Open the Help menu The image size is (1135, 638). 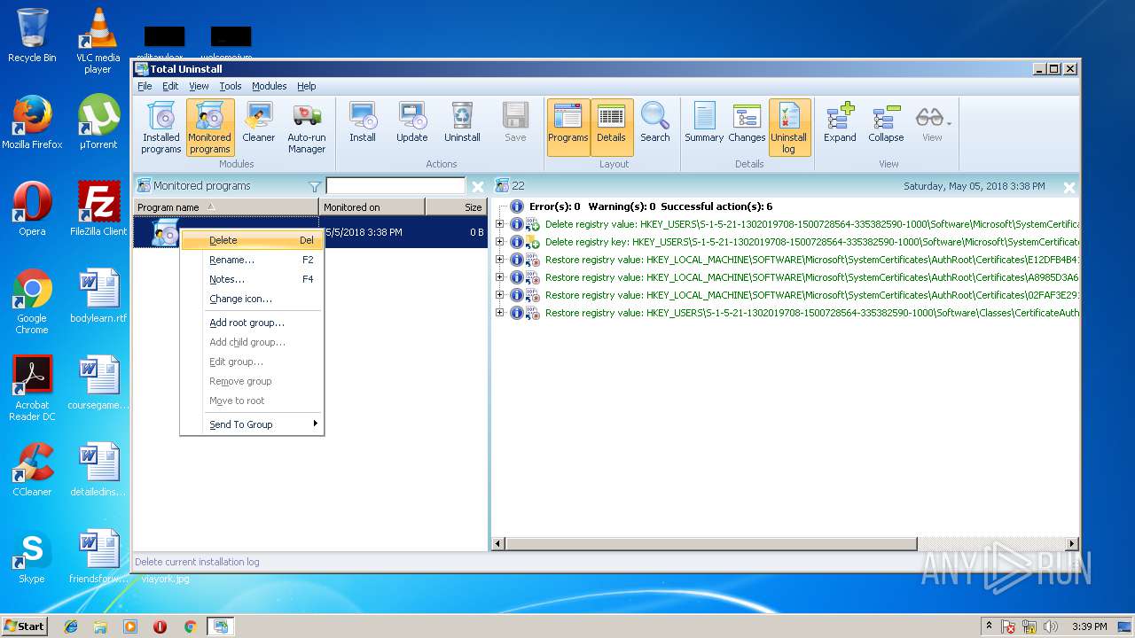pyautogui.click(x=306, y=86)
